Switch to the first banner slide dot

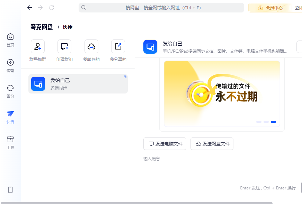coord(259,122)
